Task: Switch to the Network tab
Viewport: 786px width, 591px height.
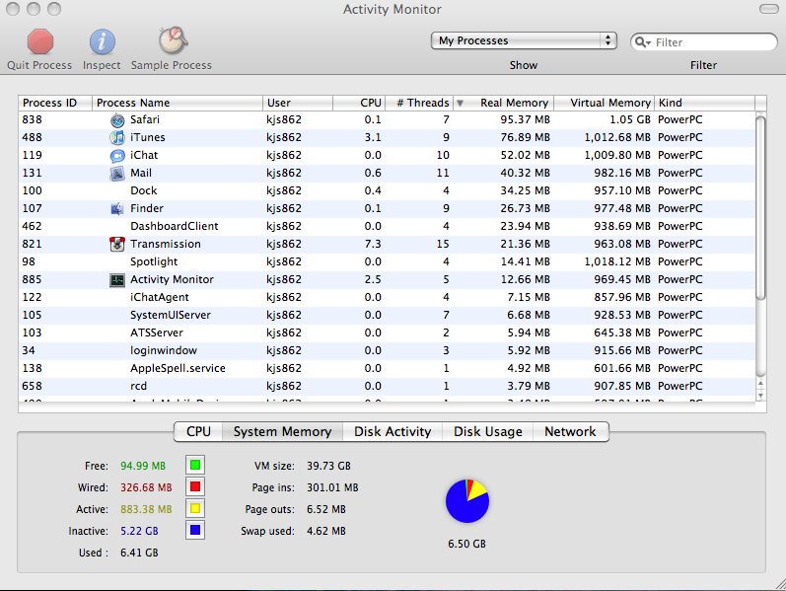Action: click(570, 432)
